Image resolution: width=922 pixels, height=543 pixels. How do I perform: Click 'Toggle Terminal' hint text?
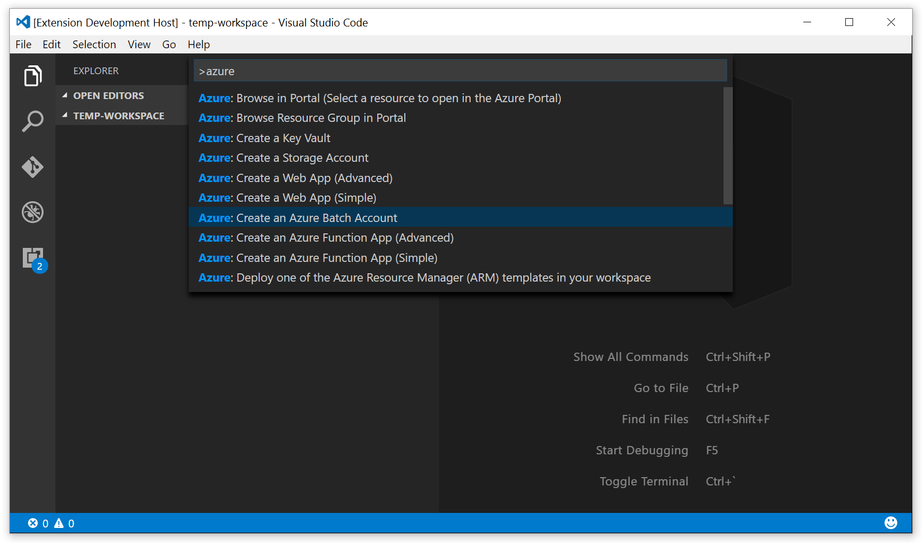[x=644, y=481]
